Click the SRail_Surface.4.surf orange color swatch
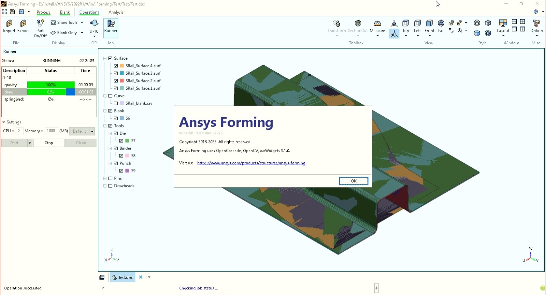Viewport: 546px width, 295px height. coord(122,66)
